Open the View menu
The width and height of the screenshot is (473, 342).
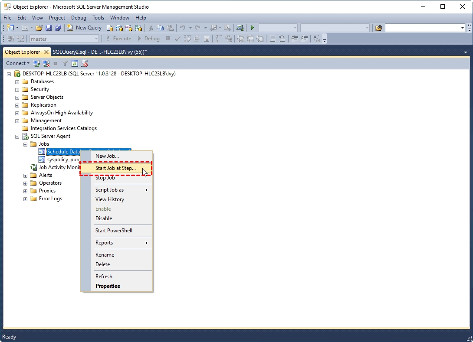coord(37,18)
